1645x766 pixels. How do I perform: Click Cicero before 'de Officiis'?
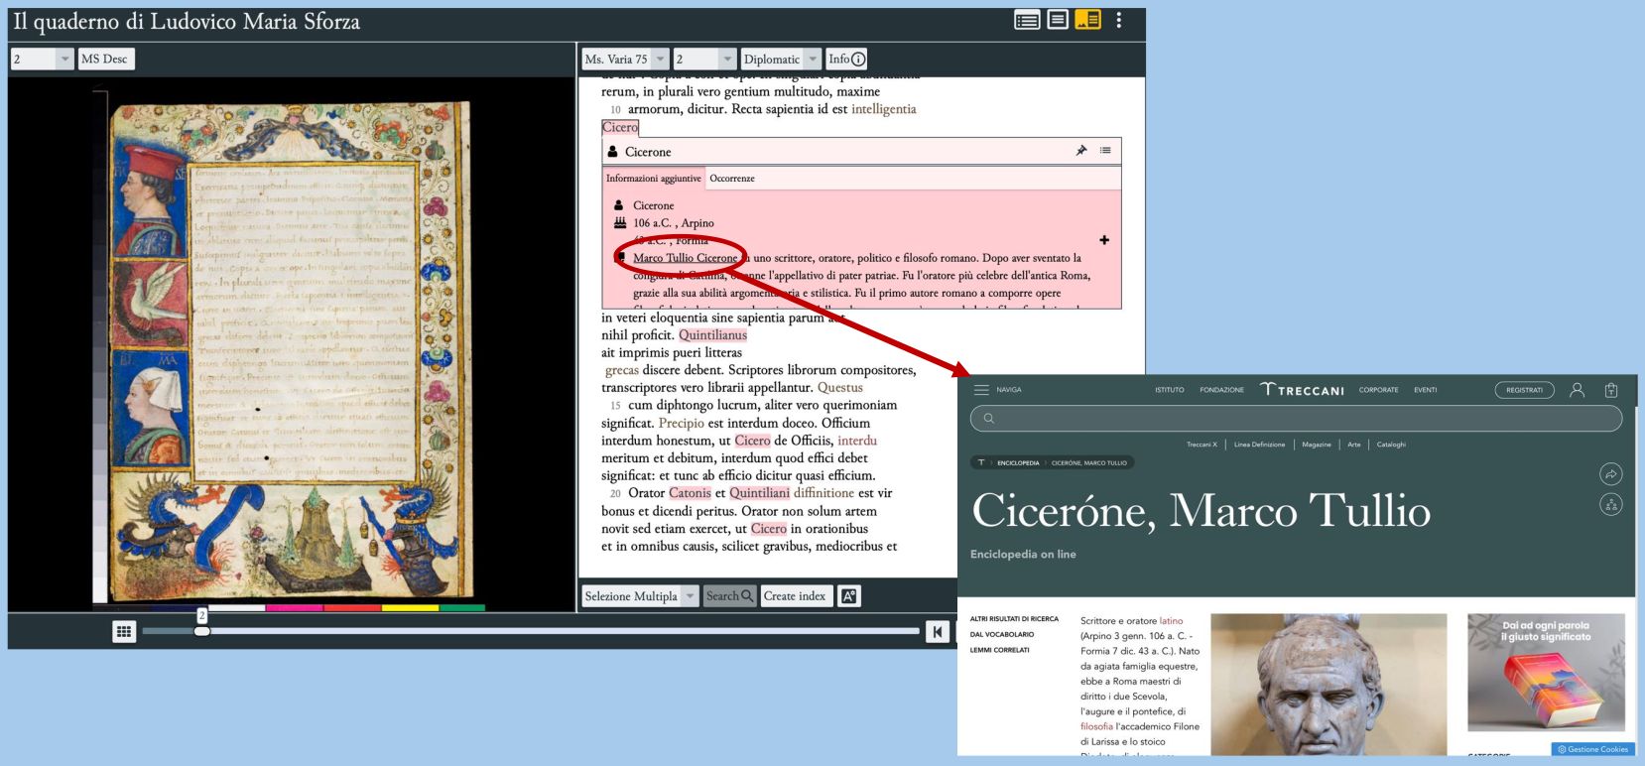click(752, 441)
